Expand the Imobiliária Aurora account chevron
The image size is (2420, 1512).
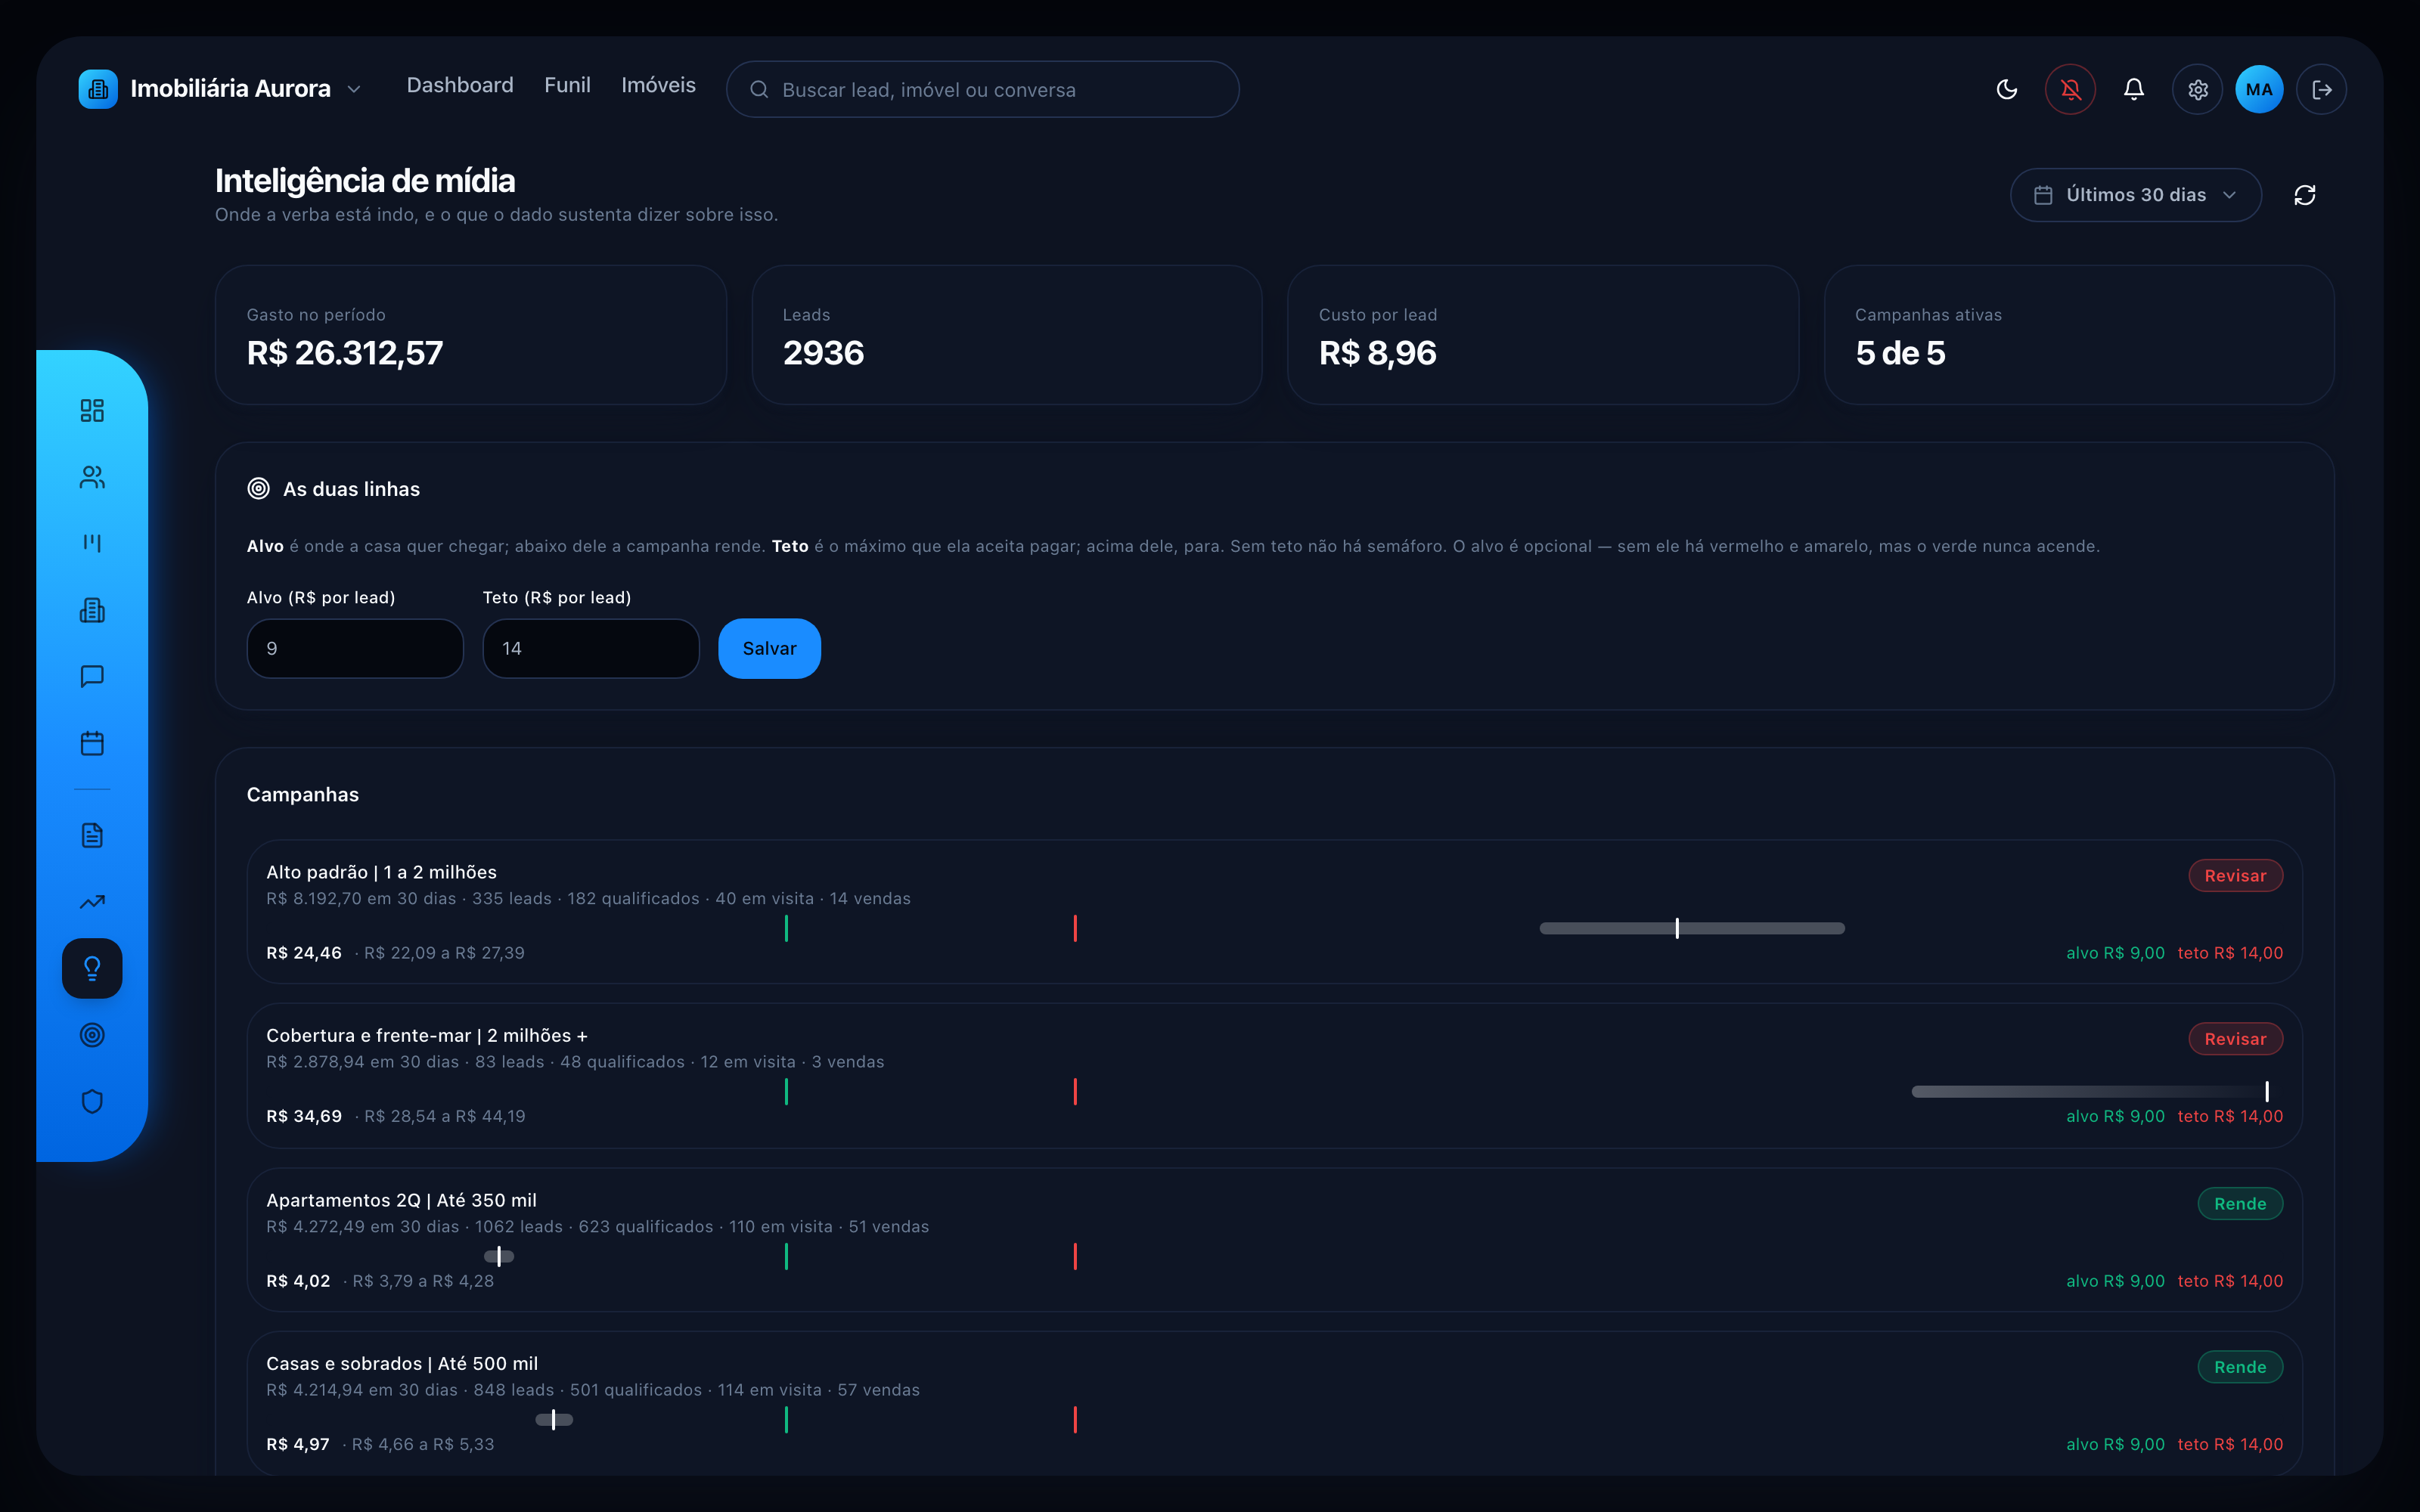(x=353, y=89)
